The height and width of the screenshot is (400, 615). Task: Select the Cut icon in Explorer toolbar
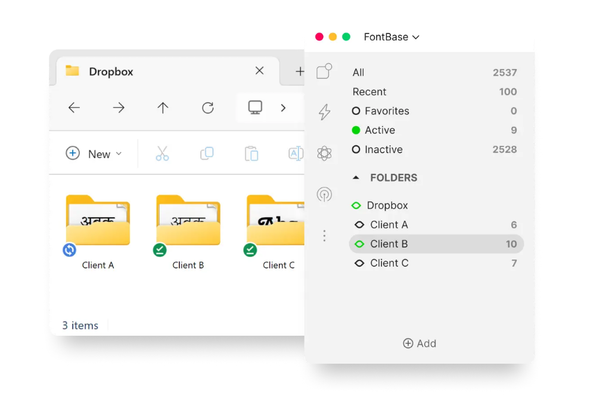tap(163, 153)
